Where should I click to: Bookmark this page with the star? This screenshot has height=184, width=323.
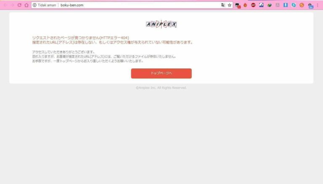coord(230,5)
